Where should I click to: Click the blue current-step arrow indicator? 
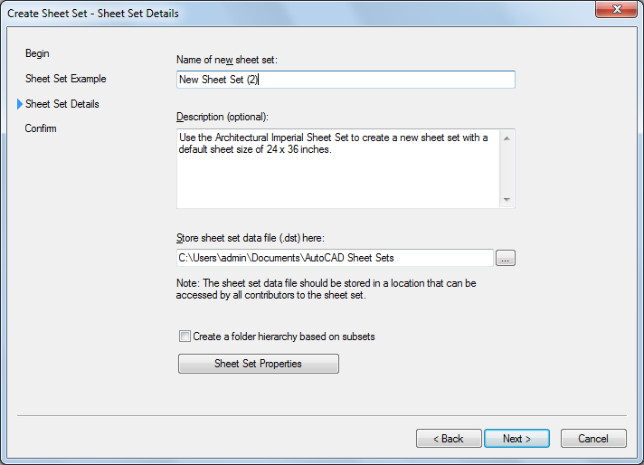click(x=19, y=104)
